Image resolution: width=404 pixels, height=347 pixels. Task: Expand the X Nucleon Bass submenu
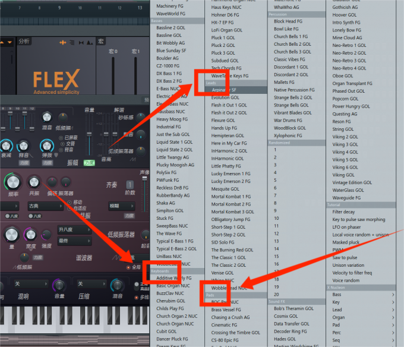click(x=363, y=295)
